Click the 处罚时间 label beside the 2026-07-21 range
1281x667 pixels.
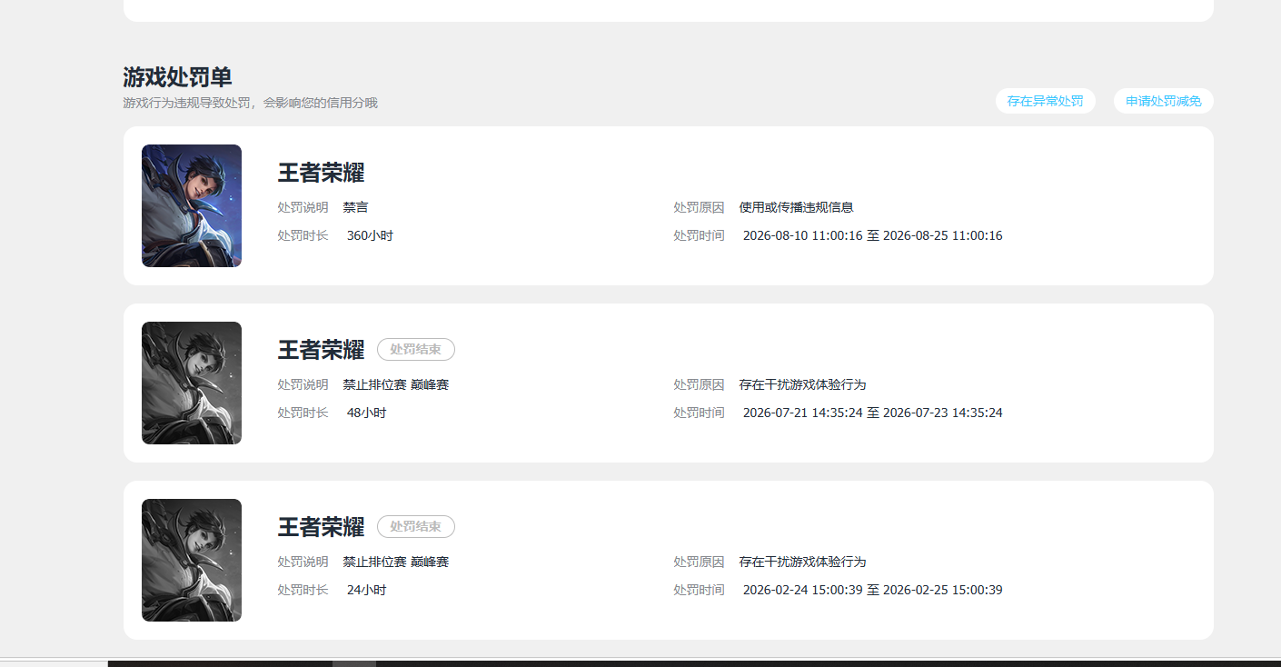click(x=699, y=413)
